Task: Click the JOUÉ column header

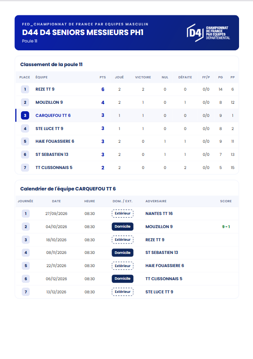Action: tap(120, 77)
